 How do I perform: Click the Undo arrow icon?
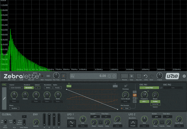click(x=146, y=76)
